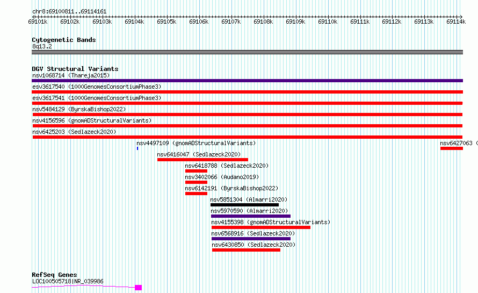Click the DGV Structural Variants track title
478x293 pixels.
[75, 69]
